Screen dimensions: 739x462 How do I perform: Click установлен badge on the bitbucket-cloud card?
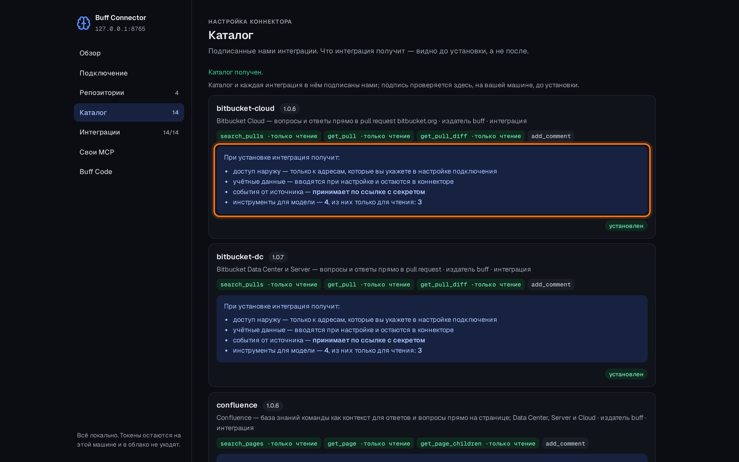pos(626,226)
